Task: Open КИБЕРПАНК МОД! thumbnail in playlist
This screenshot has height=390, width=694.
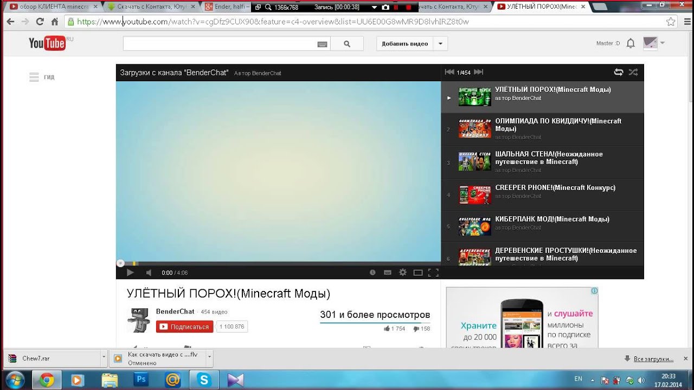Action: 474,226
